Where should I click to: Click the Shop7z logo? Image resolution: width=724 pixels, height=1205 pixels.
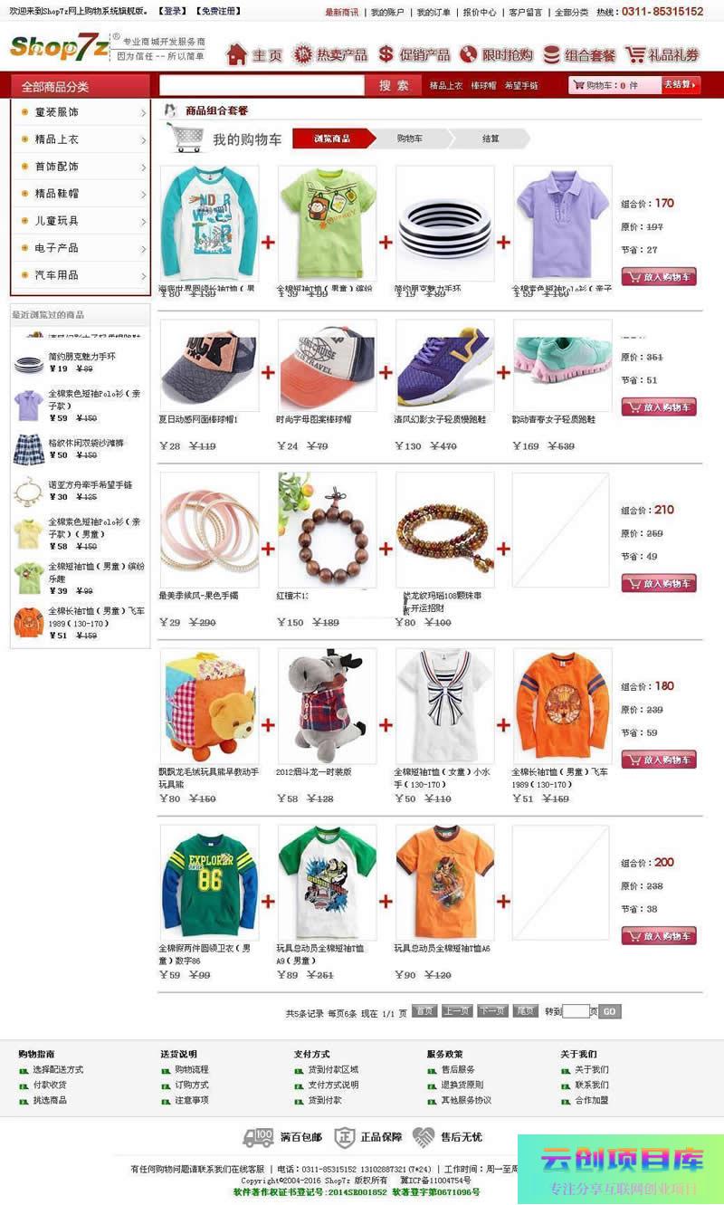60,47
